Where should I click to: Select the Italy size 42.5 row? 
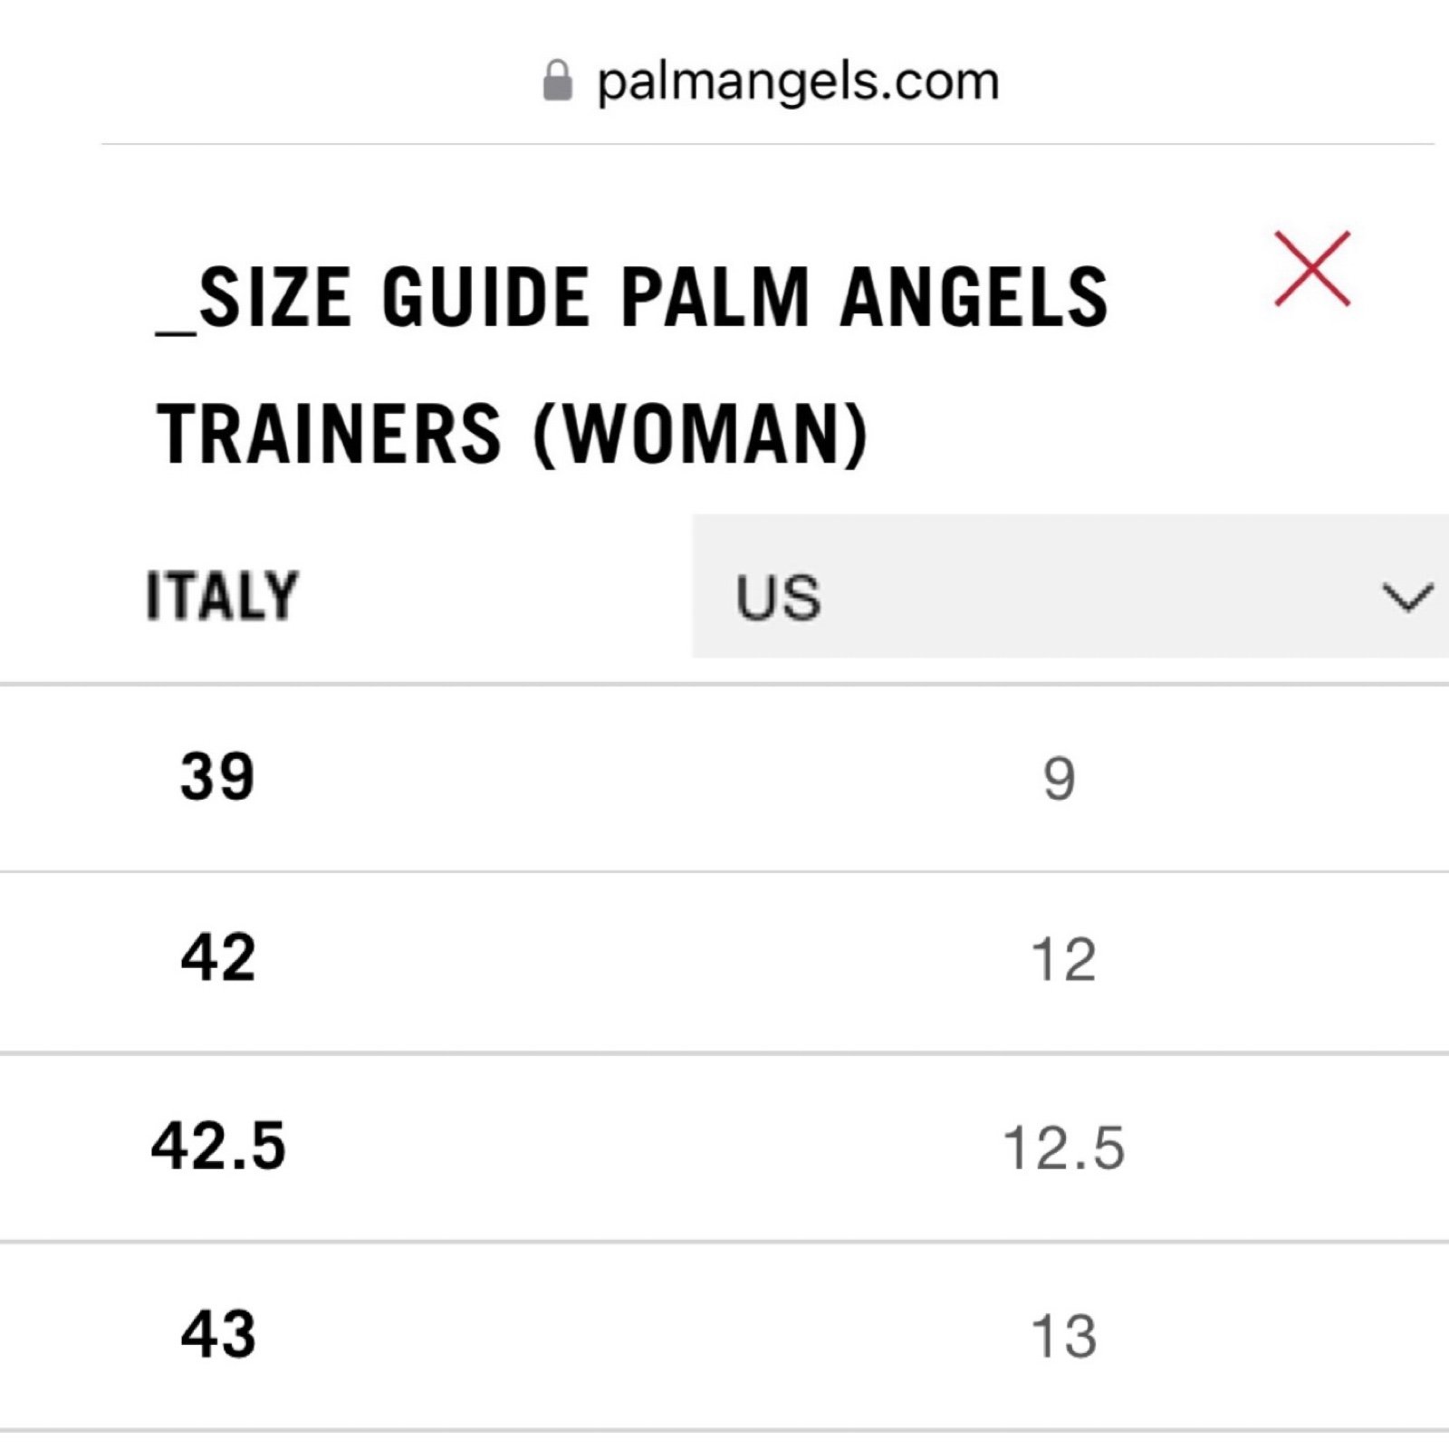click(724, 1147)
